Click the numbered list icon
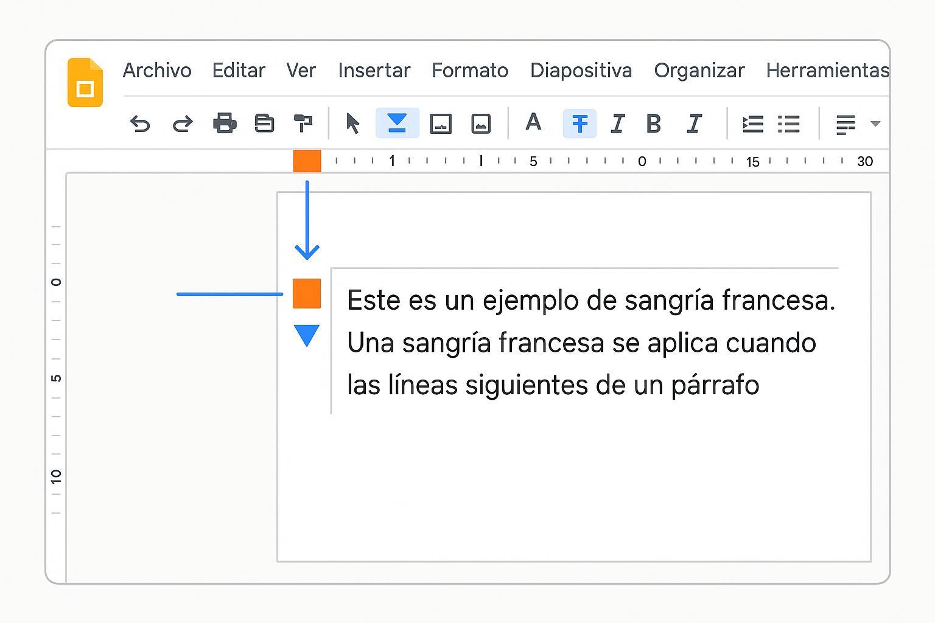This screenshot has height=623, width=935. (753, 124)
